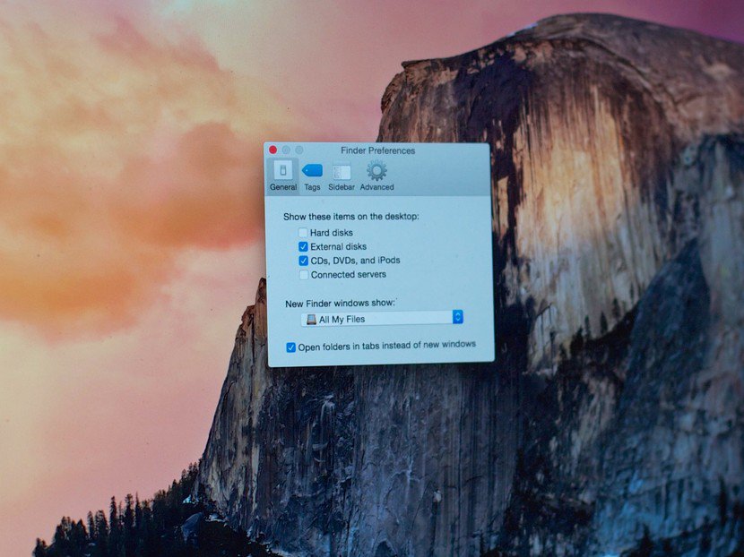Image resolution: width=744 pixels, height=557 pixels.
Task: Click the 'General' tab label
Action: (282, 186)
